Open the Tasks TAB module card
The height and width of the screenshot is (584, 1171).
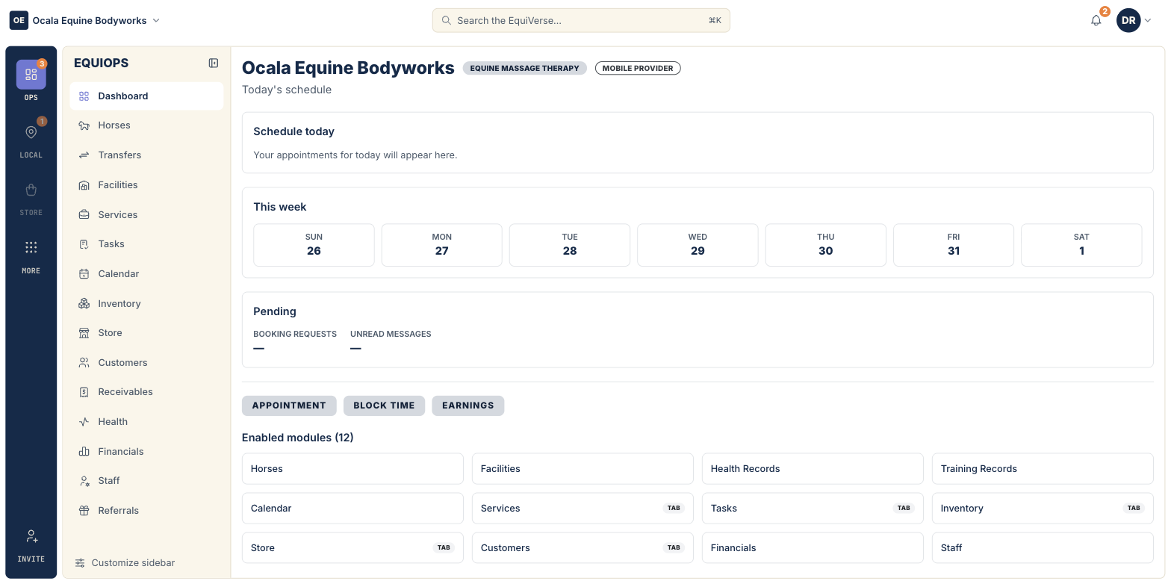(x=813, y=509)
